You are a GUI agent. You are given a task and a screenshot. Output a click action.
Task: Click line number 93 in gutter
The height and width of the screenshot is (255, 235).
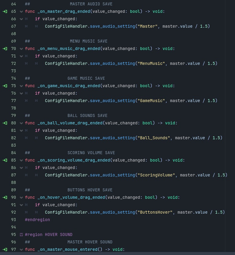pos(13,220)
